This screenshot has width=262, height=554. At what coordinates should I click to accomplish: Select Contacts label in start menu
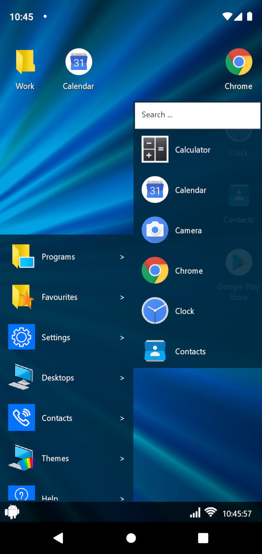coord(57,418)
